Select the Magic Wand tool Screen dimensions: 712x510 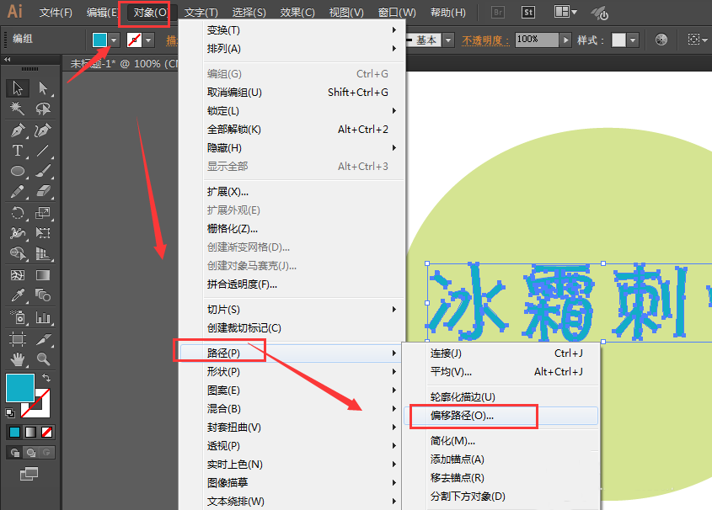(17, 109)
